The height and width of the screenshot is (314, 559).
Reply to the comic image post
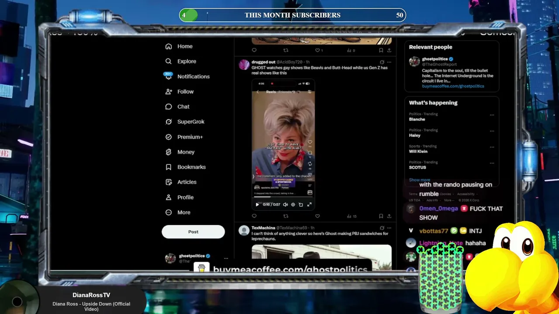[254, 50]
